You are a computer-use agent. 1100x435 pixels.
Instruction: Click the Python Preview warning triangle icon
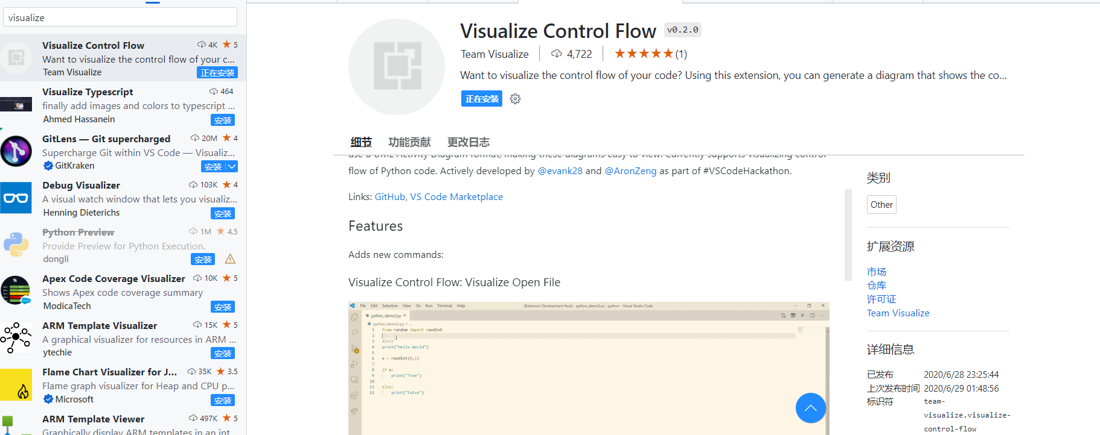tap(230, 259)
